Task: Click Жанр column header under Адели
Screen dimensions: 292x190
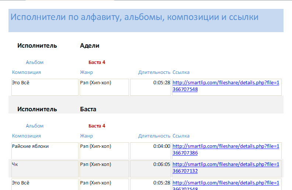Action: tap(86, 72)
